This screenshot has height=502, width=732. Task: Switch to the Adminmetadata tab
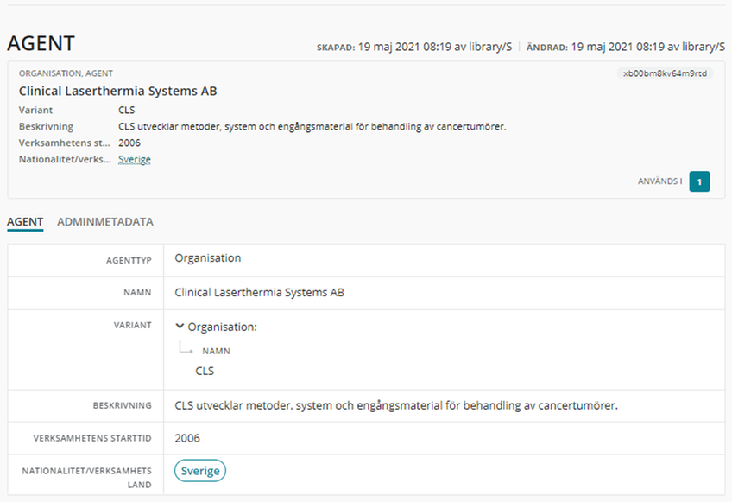(x=104, y=222)
